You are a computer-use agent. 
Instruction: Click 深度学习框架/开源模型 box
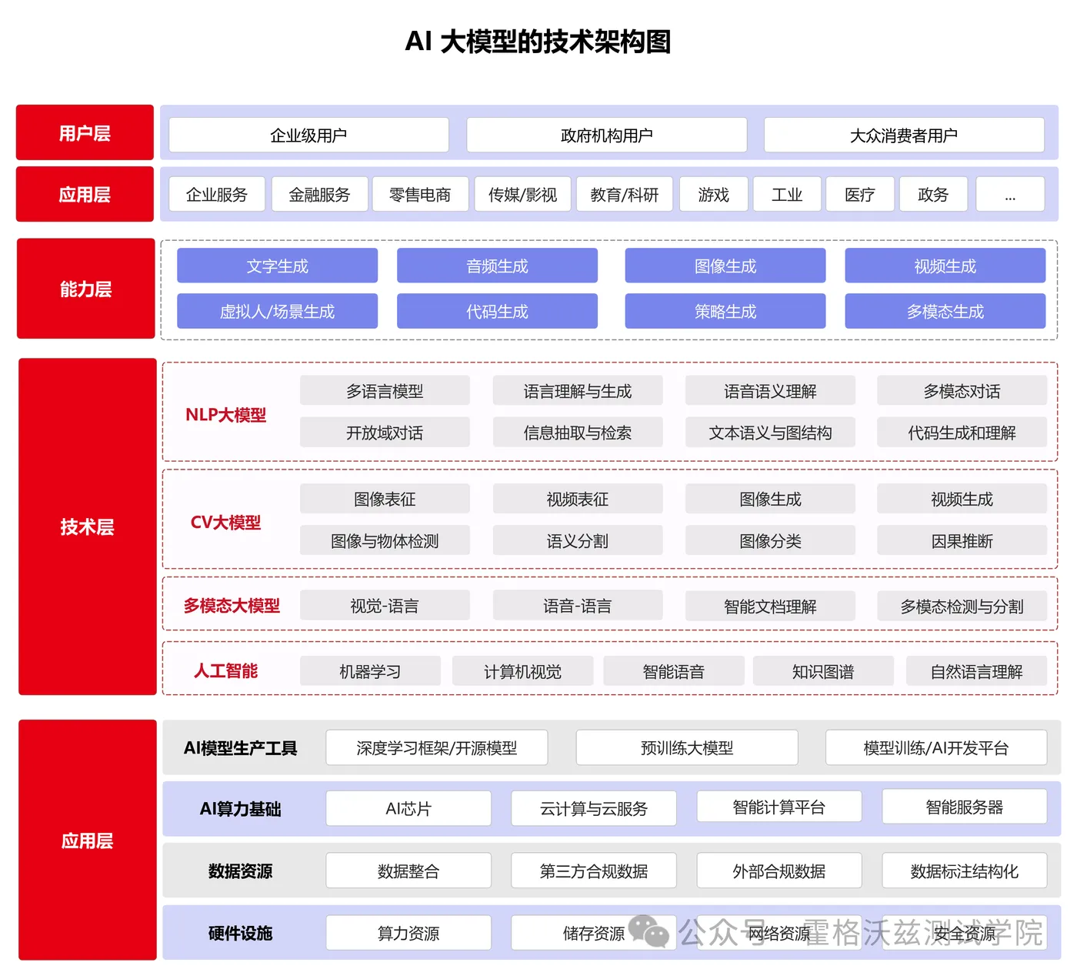click(437, 747)
